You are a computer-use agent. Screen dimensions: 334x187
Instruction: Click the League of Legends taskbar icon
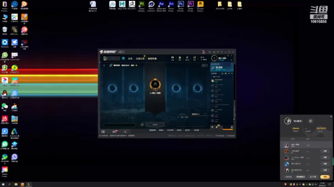[x=29, y=185]
